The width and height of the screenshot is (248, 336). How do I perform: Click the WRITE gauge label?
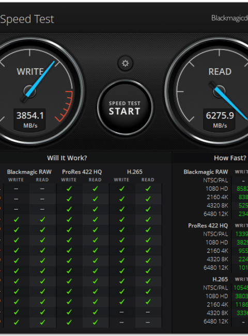coord(30,71)
